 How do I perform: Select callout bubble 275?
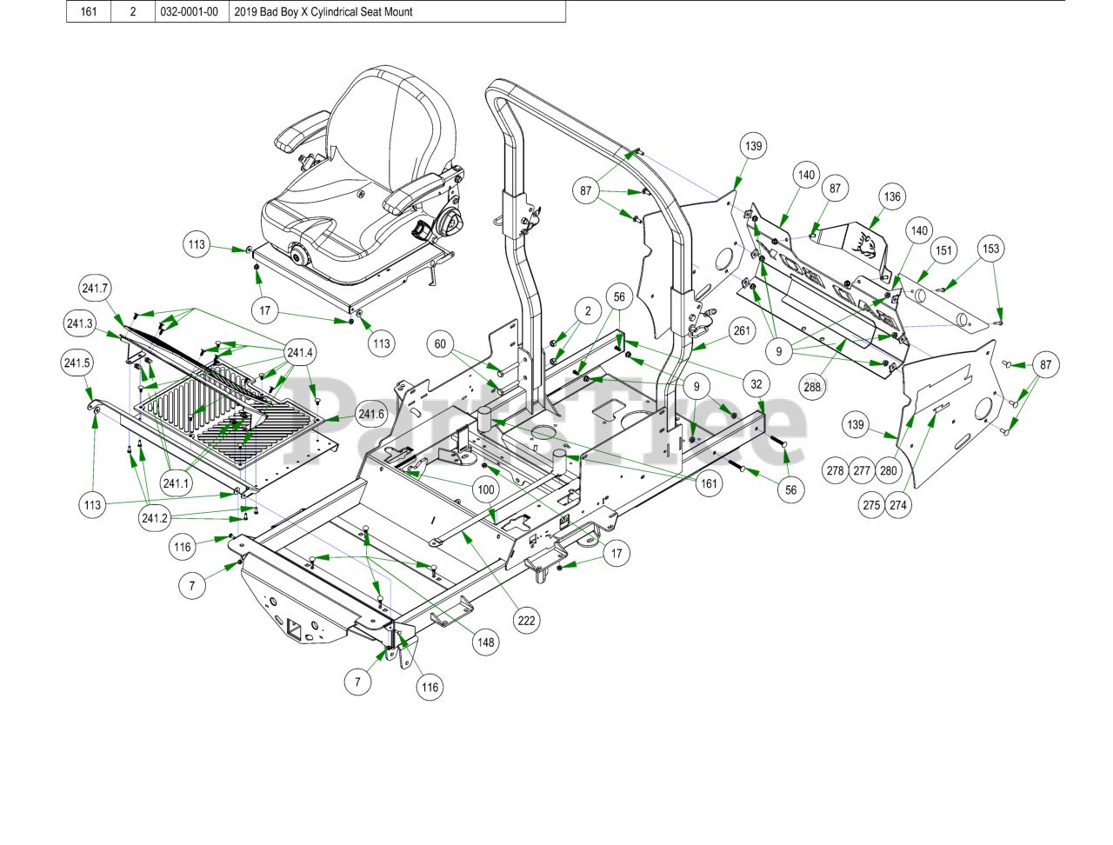click(x=871, y=505)
